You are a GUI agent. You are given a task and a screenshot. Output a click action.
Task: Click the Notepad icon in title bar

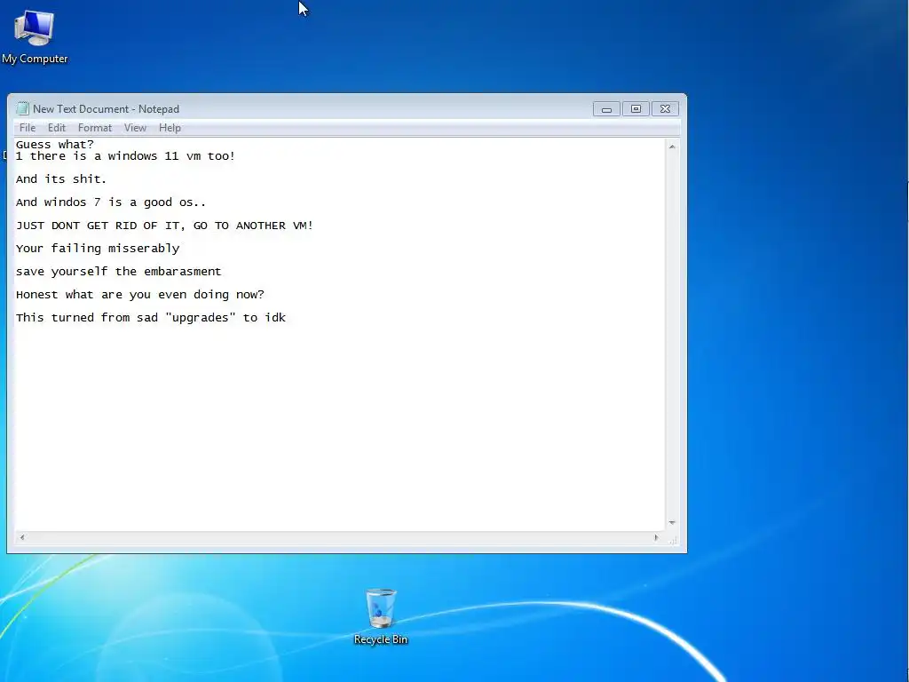22,108
